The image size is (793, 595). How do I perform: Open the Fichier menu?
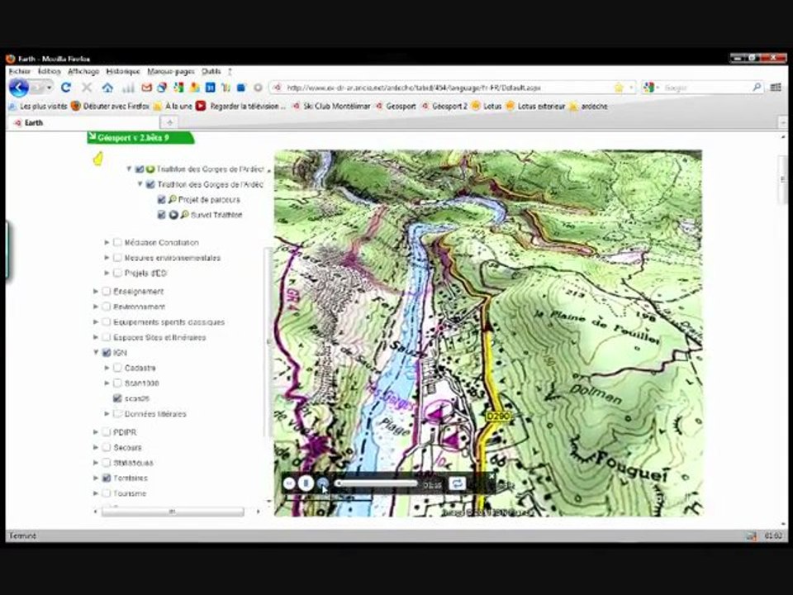pyautogui.click(x=20, y=71)
